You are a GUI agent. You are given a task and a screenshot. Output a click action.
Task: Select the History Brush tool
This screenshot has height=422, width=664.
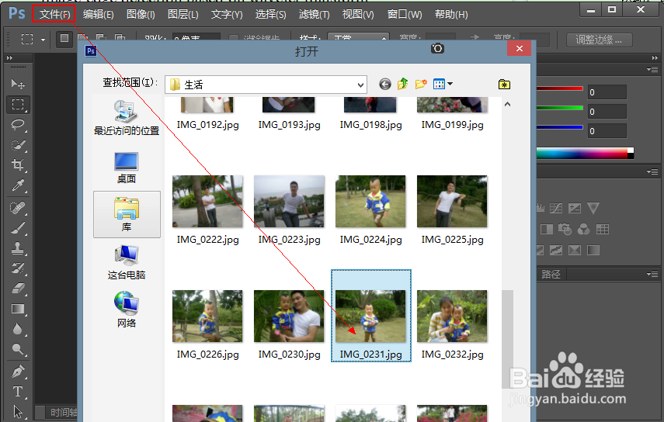(18, 268)
